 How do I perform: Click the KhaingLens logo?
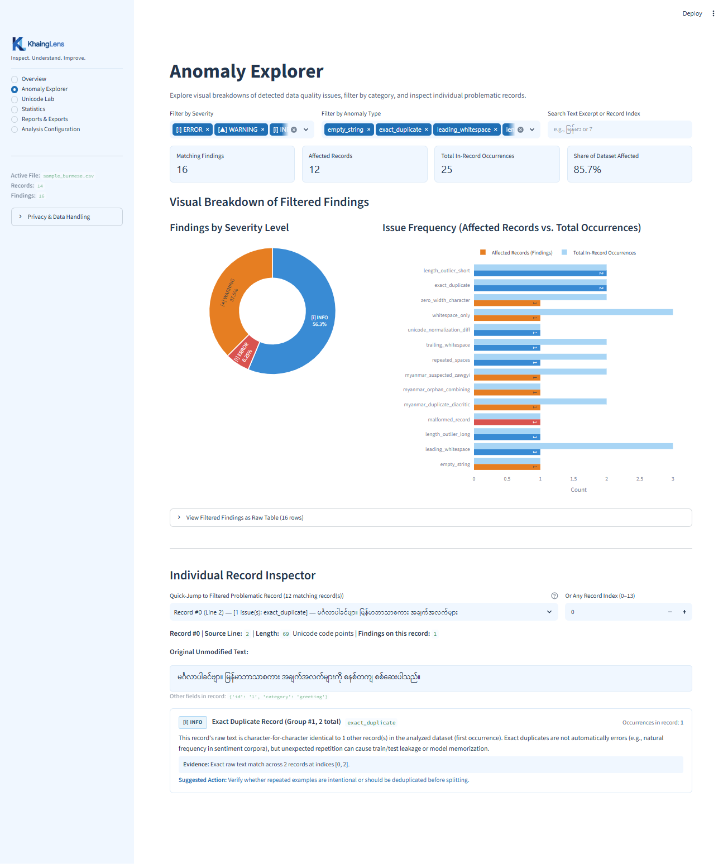click(x=38, y=44)
